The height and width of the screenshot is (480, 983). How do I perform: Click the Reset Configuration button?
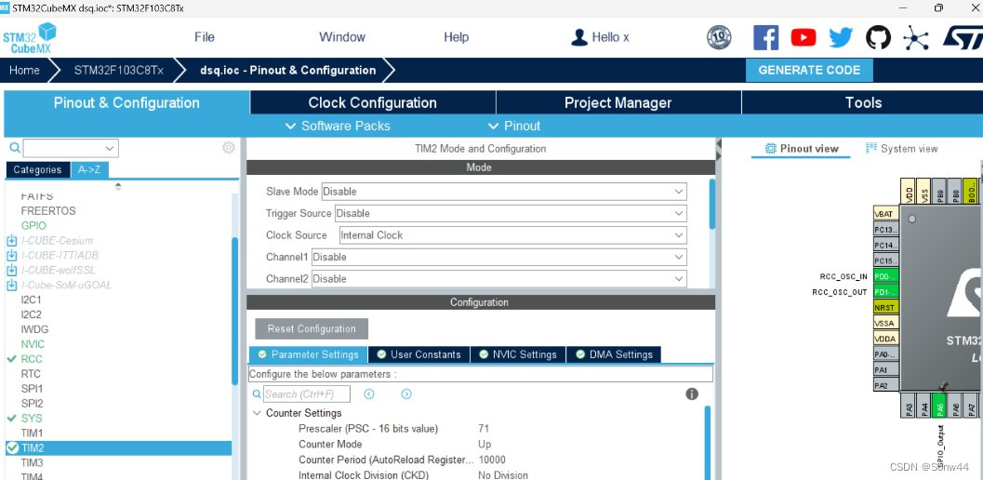pyautogui.click(x=312, y=328)
